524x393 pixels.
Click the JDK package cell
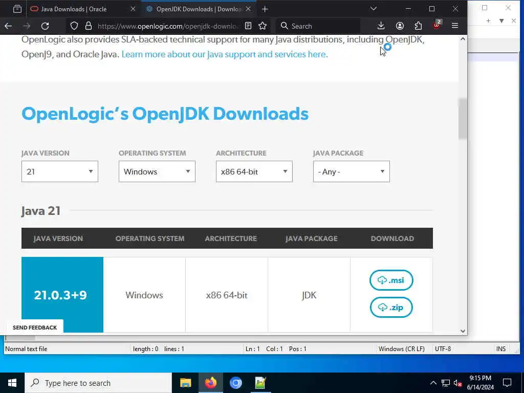[x=309, y=295]
